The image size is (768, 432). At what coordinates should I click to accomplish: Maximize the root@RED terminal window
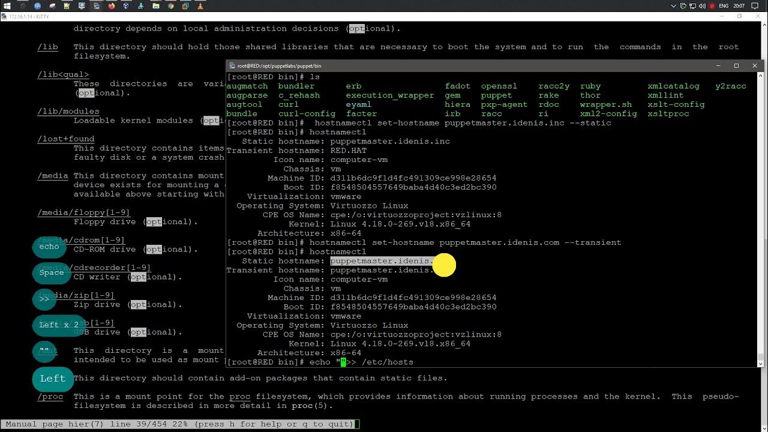[736, 65]
